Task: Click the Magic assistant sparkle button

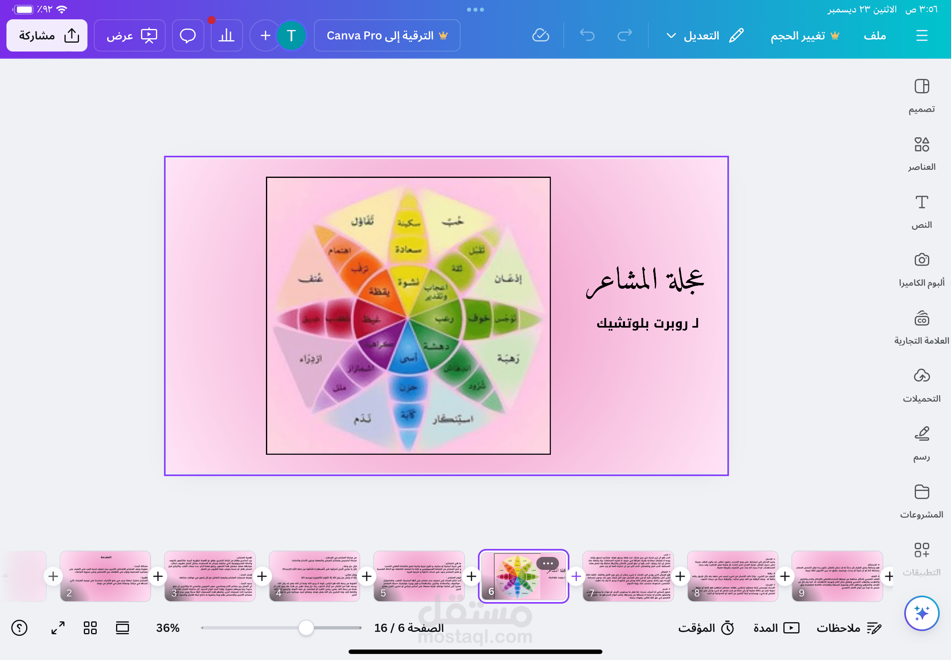Action: click(922, 613)
